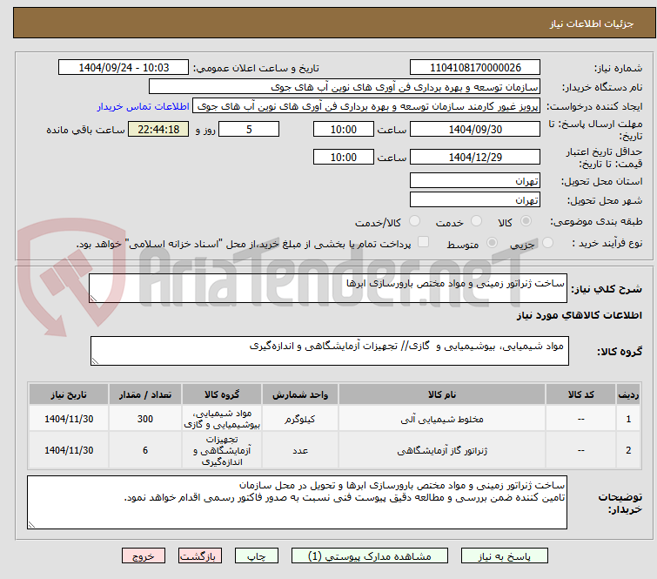Screen dimensions: 657x579
Task: Click the گروه کالا column header
Action: click(222, 394)
